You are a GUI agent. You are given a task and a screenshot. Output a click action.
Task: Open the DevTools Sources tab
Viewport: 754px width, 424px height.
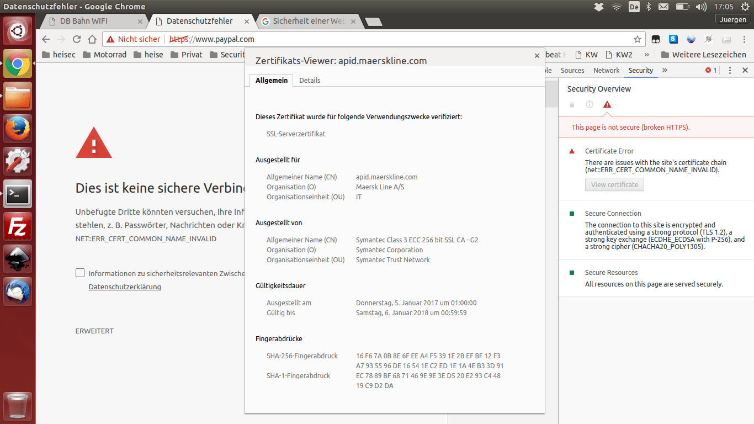coord(572,71)
